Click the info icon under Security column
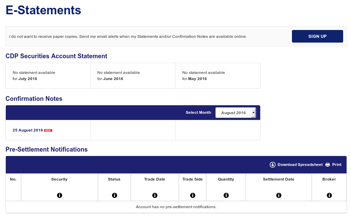The height and width of the screenshot is (217, 351). coord(59,195)
